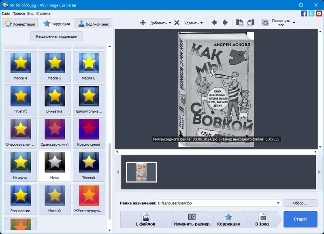324x234 pixels.
Task: Apply the Красно-синий effect
Action: coord(89,133)
